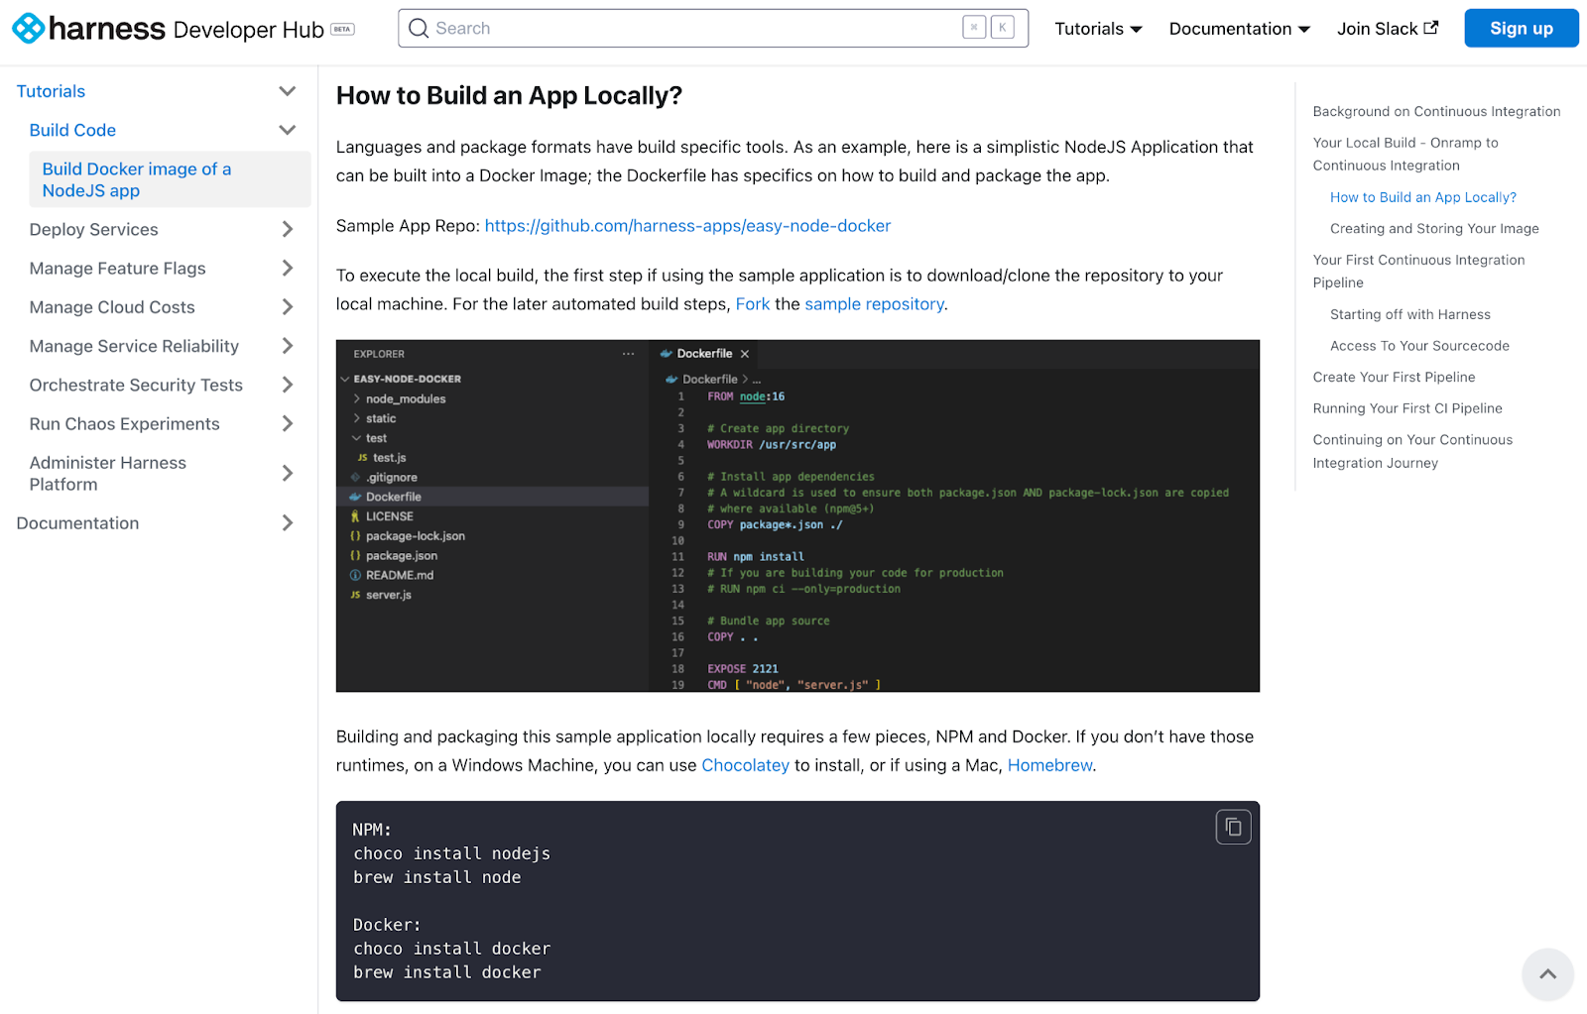
Task: Click the Join Slack link
Action: [1387, 29]
